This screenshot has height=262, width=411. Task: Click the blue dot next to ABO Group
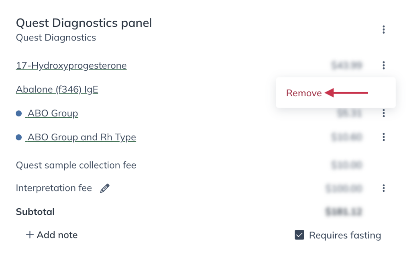(18, 113)
